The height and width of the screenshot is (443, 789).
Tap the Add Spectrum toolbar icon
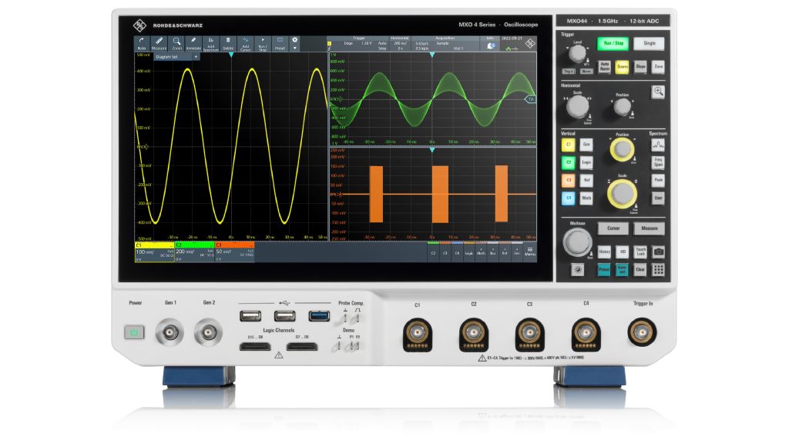pos(211,43)
